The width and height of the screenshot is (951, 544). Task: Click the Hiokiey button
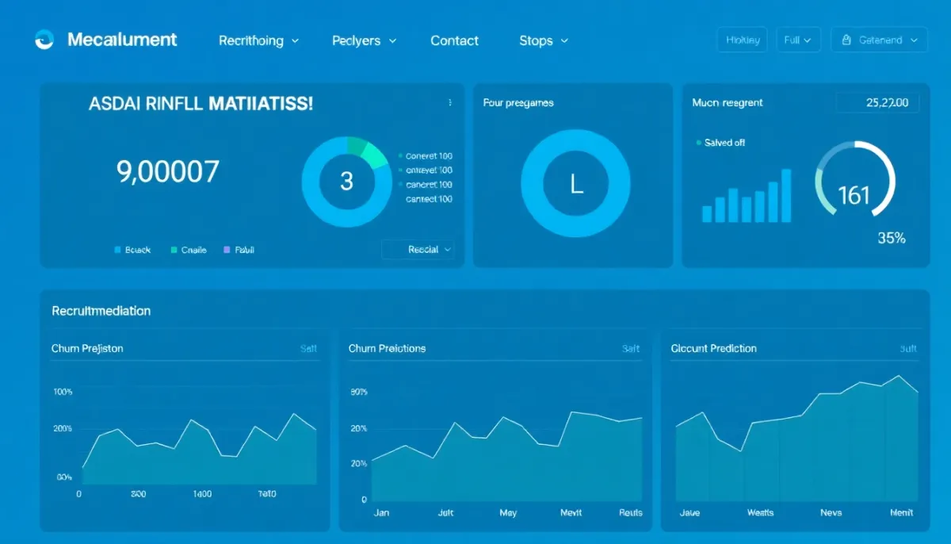pos(743,40)
